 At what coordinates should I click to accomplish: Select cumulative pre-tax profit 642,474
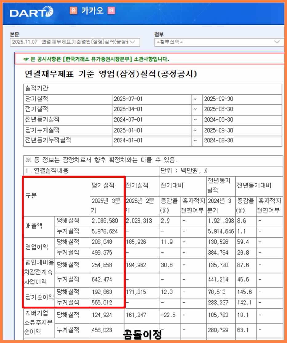[102, 280]
